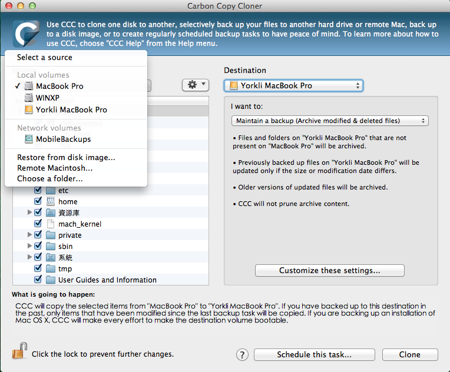Uncheck the etc checkbox
Viewport: 450px width, 372px height.
[38, 190]
